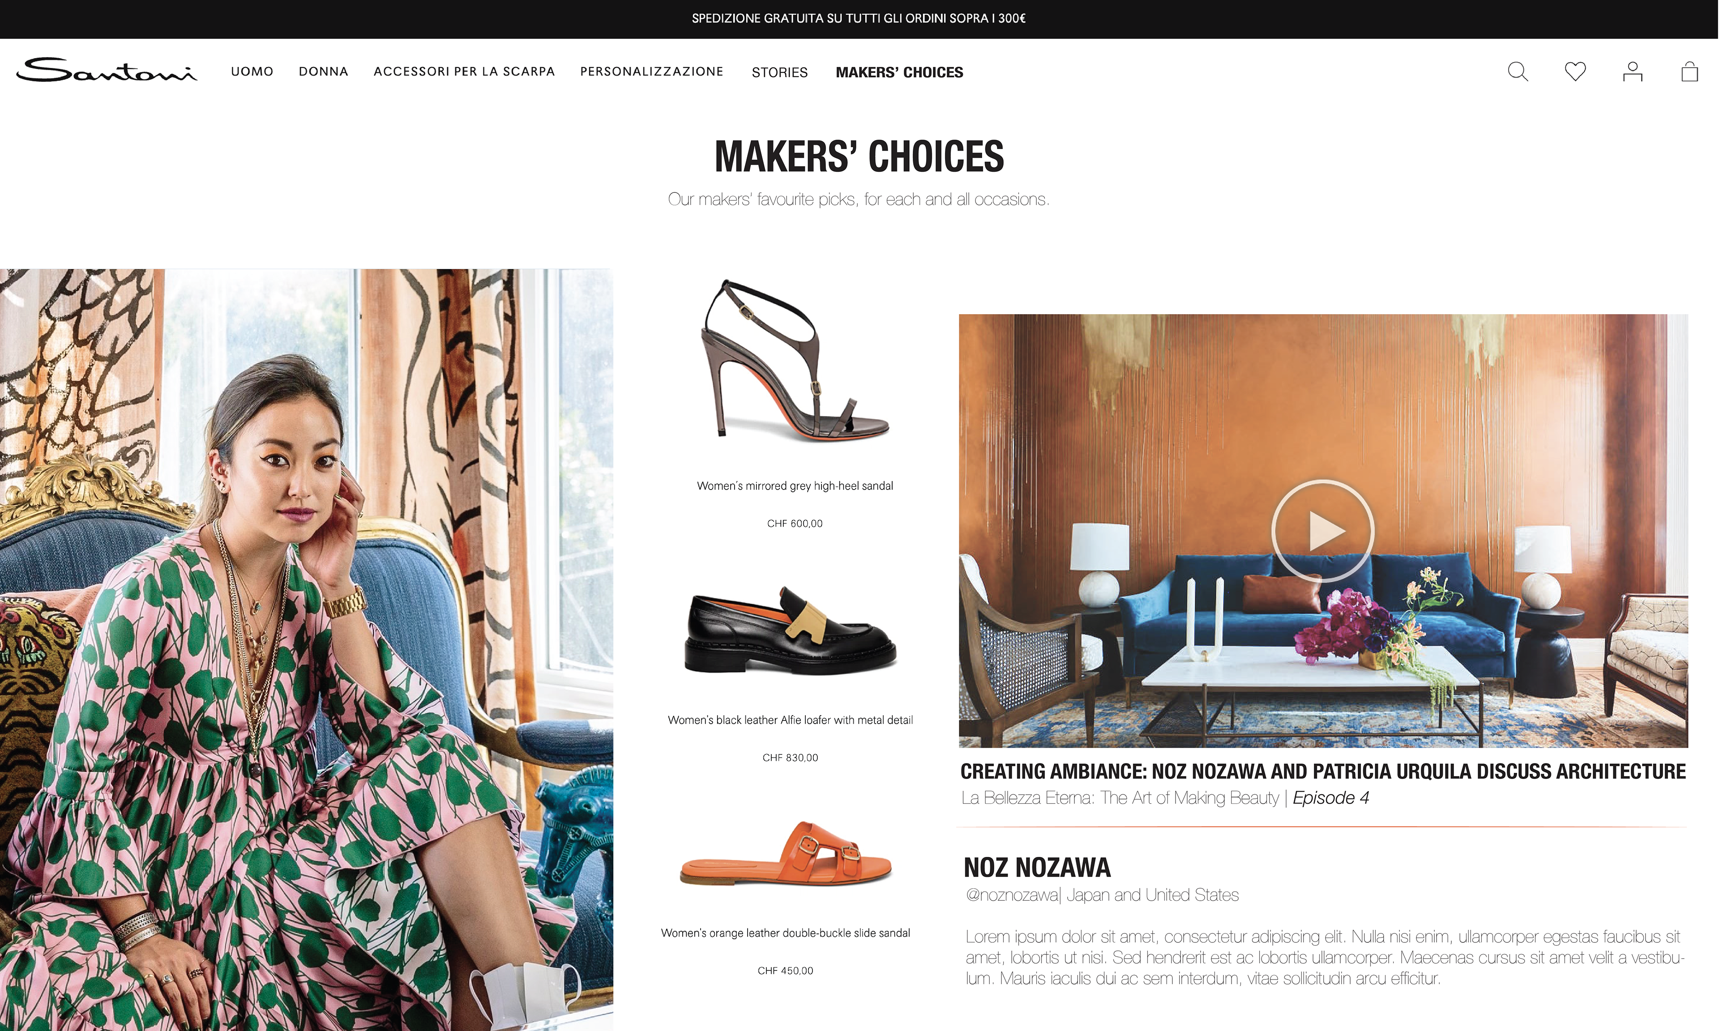Select Makers' Choices nav item
The width and height of the screenshot is (1719, 1031).
coord(899,72)
